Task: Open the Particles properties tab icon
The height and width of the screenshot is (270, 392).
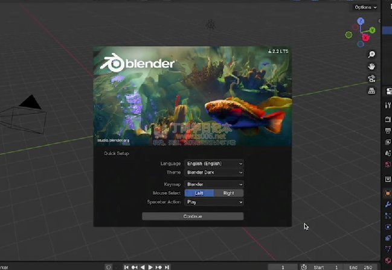Action: (x=388, y=216)
